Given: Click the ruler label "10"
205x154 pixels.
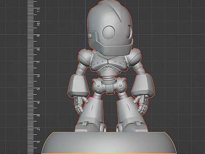Looking at the screenshot, I should 38,24.
